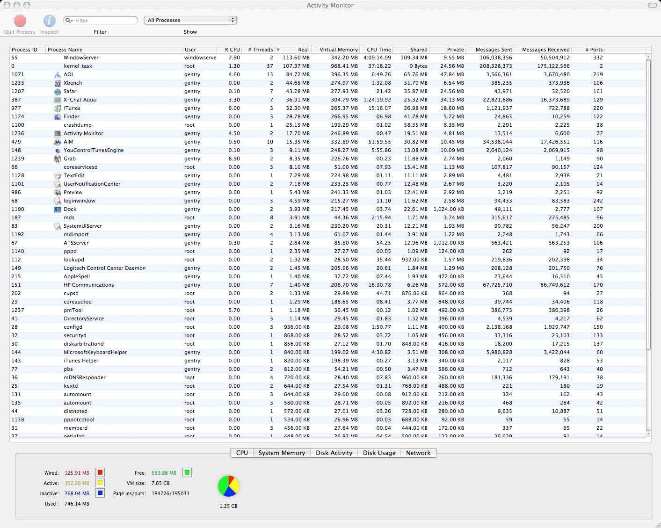
Task: Click the YouControlTunesEngine process icon
Action: coord(58,151)
